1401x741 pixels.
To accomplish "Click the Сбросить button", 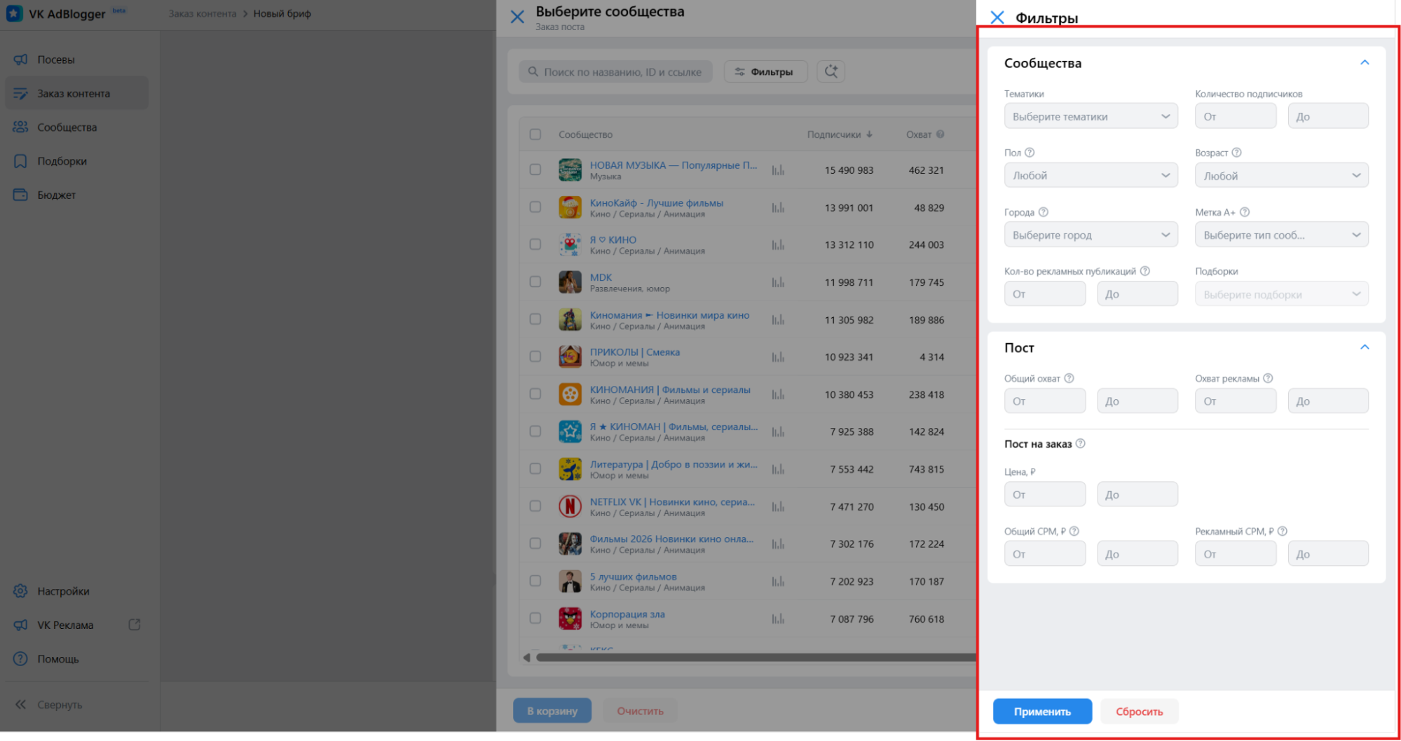I will point(1139,712).
